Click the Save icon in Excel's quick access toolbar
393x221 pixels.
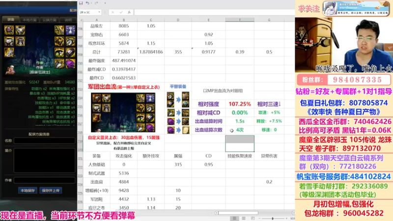tap(81, 3)
